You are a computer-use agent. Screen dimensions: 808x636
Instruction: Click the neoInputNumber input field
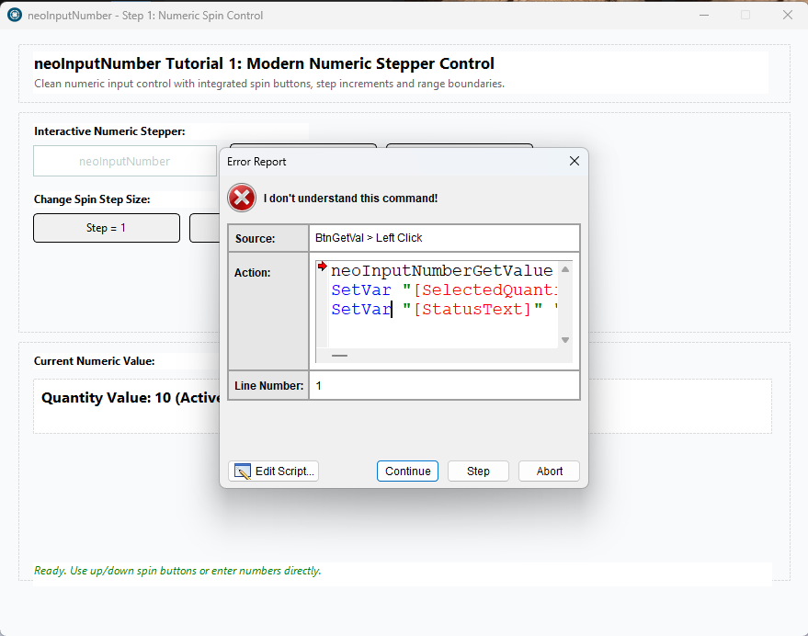125,162
